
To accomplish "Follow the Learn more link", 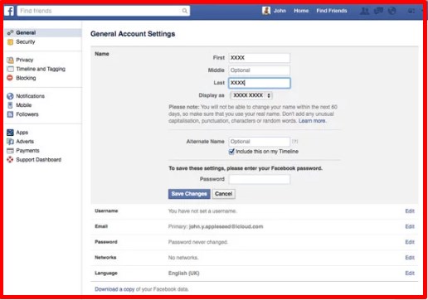I will tap(312, 121).
